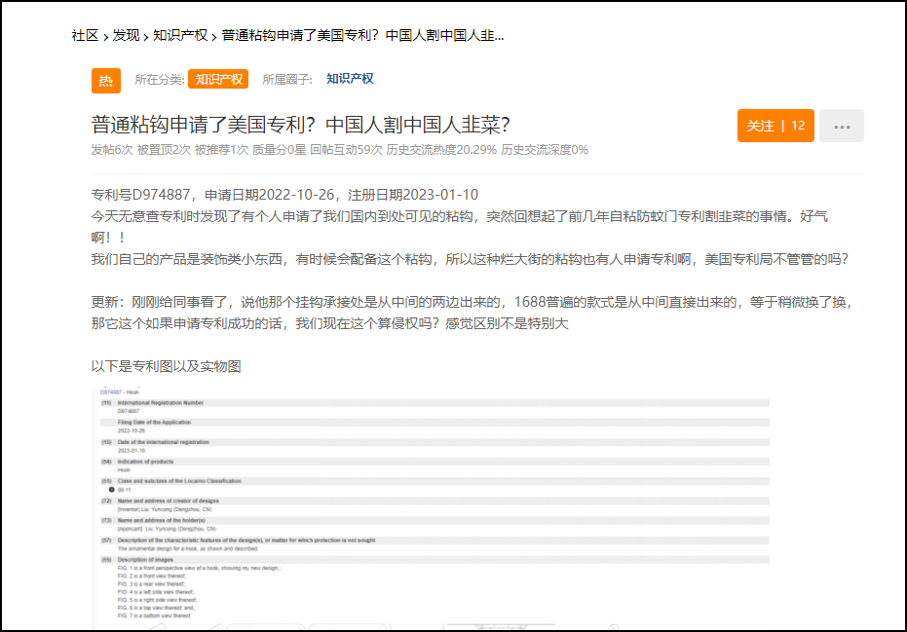
Task: Go to 社区 in the breadcrumb
Action: [x=85, y=35]
